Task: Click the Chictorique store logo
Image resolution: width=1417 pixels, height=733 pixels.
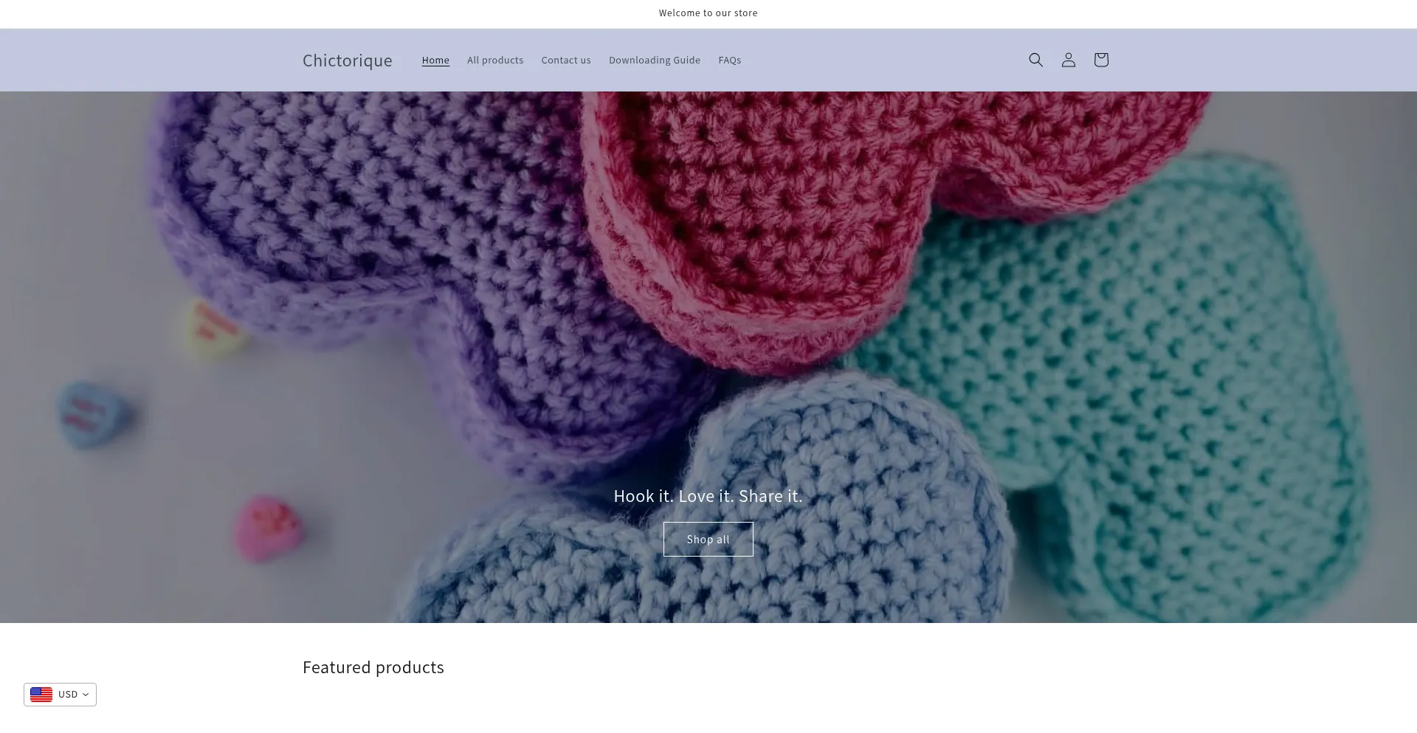Action: tap(347, 61)
